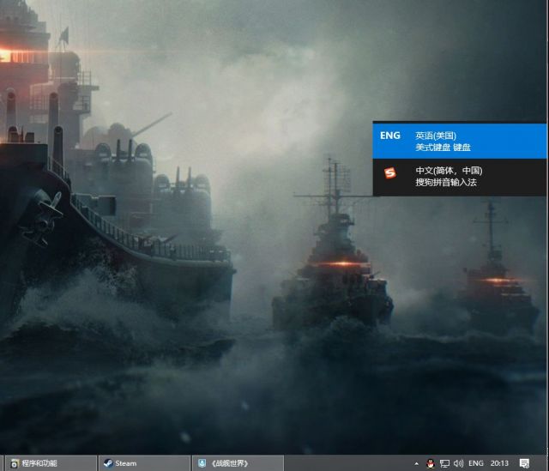549x471 pixels.
Task: Open the Action Center notification icon
Action: pyautogui.click(x=524, y=463)
